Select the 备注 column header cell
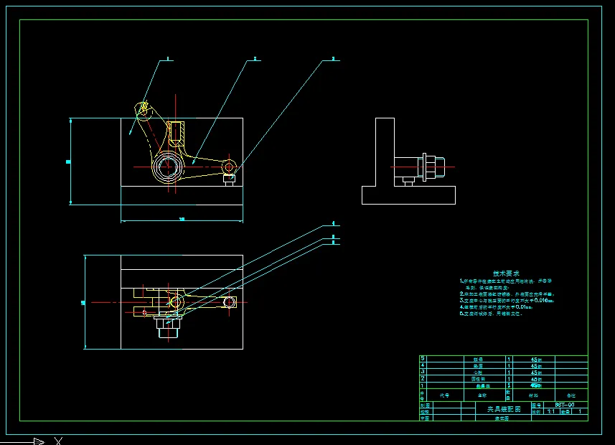 pyautogui.click(x=571, y=395)
